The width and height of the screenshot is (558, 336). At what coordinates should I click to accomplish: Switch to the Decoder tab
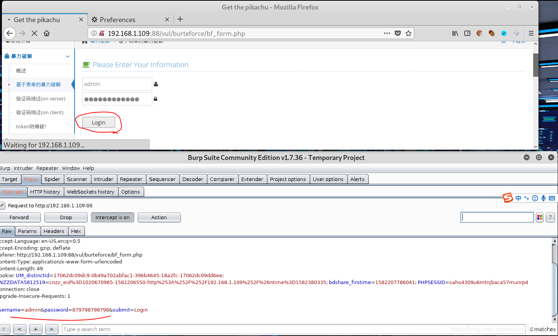point(193,179)
